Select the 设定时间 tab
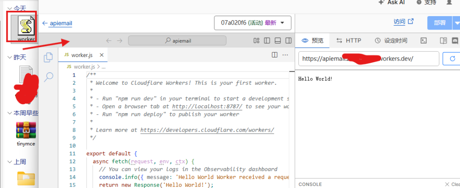The width and height of the screenshot is (460, 188). click(x=391, y=41)
